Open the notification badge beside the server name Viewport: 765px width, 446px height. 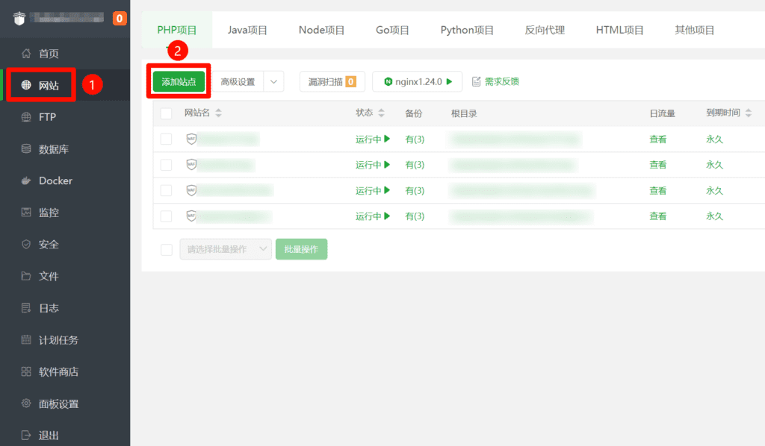120,18
